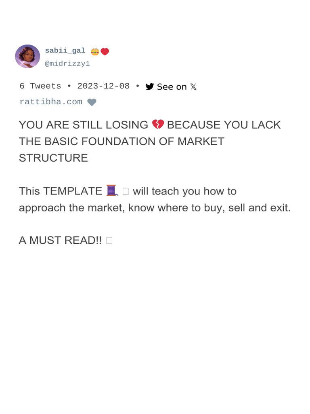Click the X logo icon

click(x=193, y=87)
